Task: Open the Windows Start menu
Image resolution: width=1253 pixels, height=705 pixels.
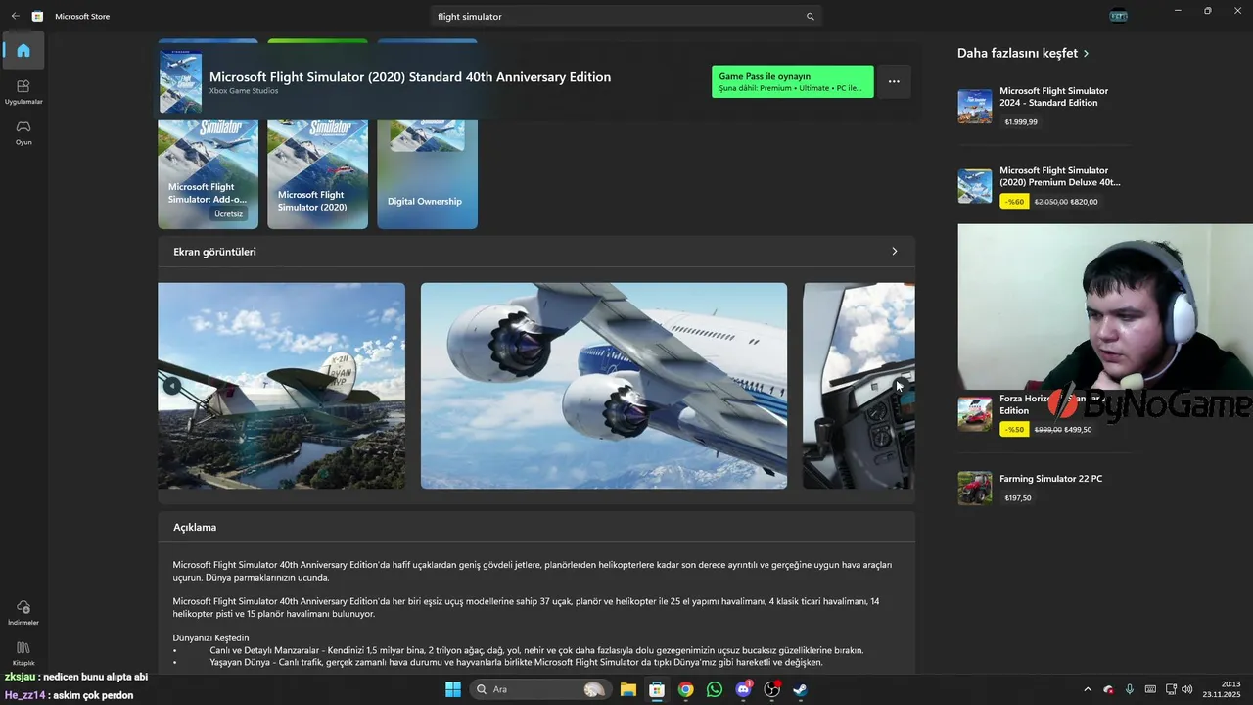Action: coord(453,689)
